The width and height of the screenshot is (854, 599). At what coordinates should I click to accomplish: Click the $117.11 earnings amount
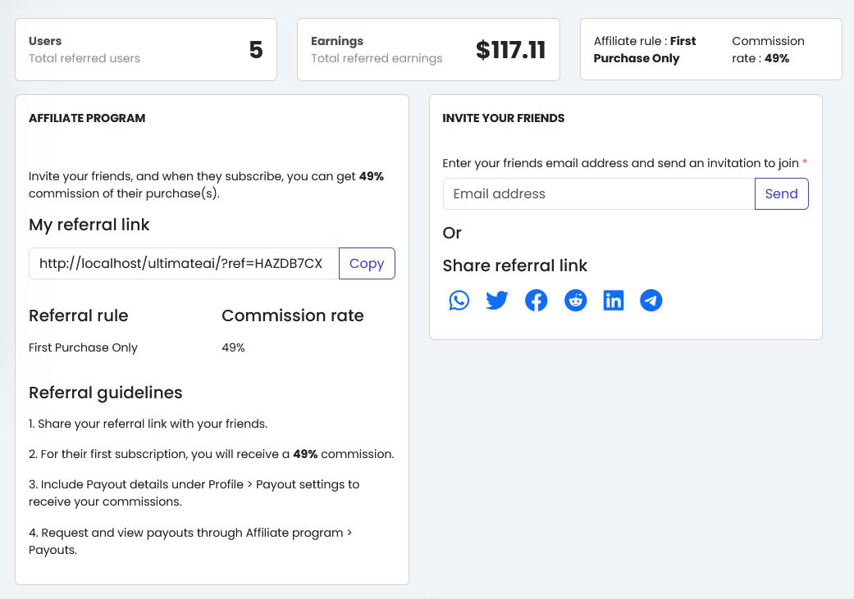tap(510, 50)
